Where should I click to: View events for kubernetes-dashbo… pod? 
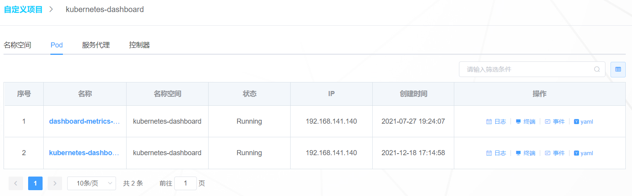555,153
